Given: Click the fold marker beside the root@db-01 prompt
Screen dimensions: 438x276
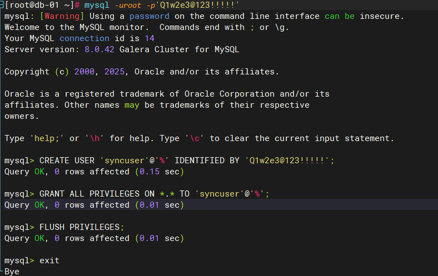Looking at the screenshot, I should click(2, 5).
